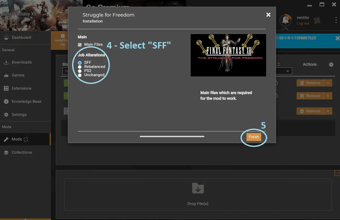Select the Games controller icon in sidebar

tap(6, 75)
